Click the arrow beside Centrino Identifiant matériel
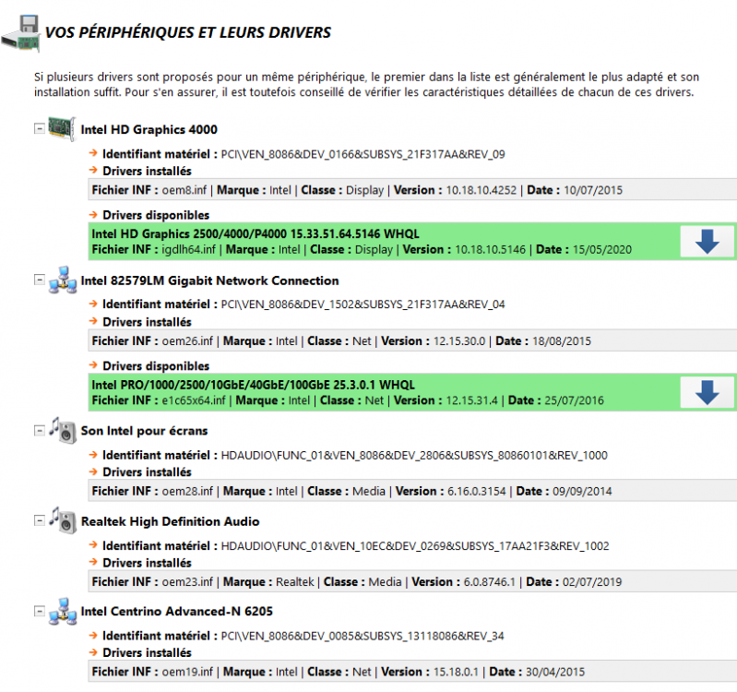Screen dimensions: 737x692 [x=93, y=635]
